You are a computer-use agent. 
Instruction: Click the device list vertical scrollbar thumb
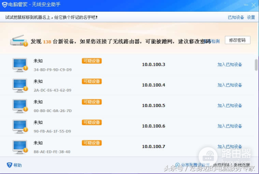point(256,65)
